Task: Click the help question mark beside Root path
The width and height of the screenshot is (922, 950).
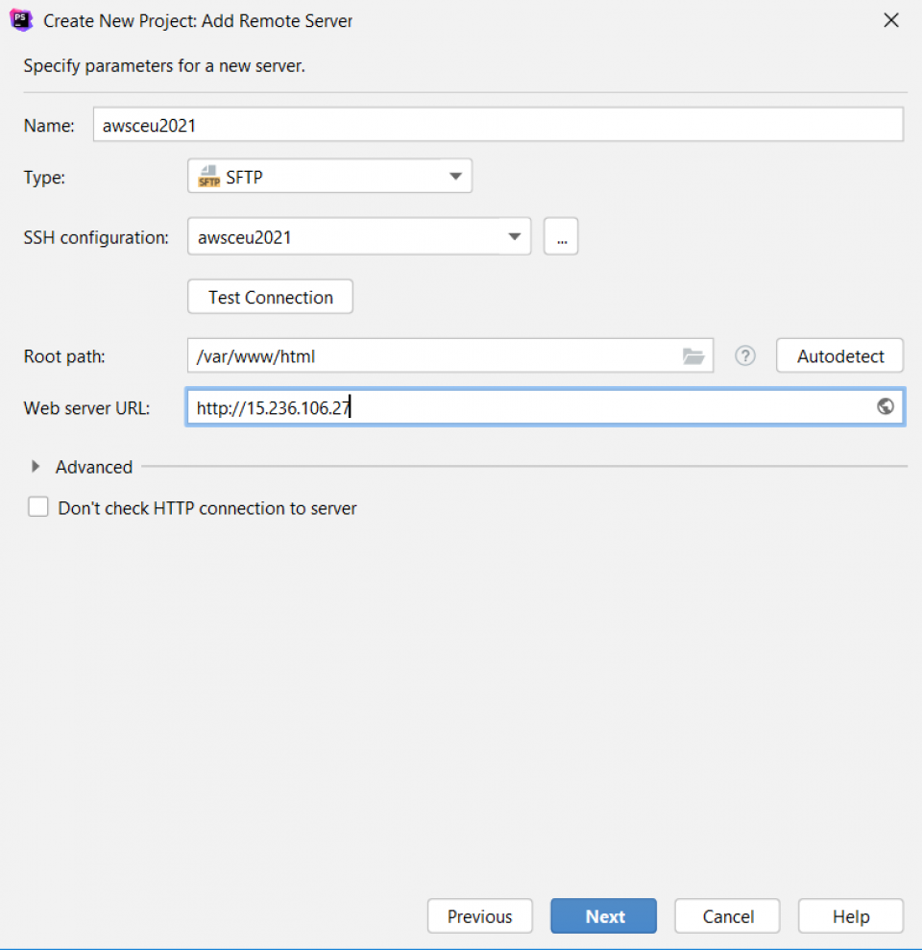Action: tap(744, 355)
